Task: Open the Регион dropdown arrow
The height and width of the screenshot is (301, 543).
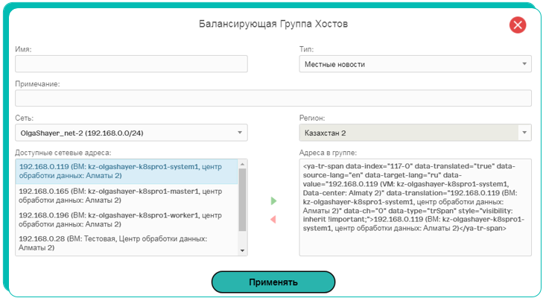Action: 524,133
